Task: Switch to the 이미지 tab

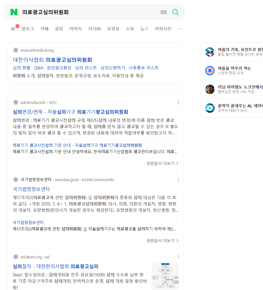Action: click(75, 29)
